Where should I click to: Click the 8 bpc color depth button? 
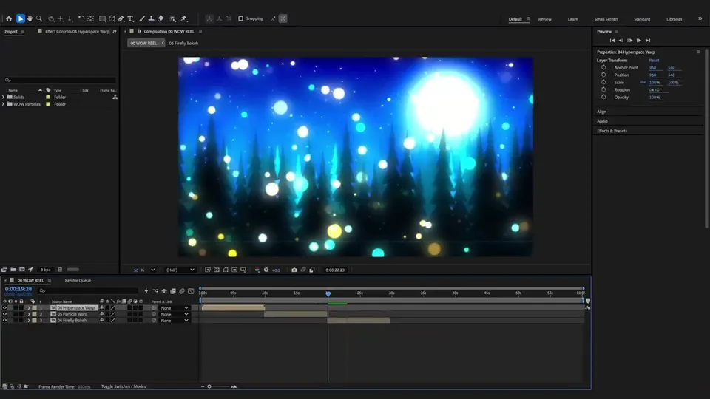(45, 270)
